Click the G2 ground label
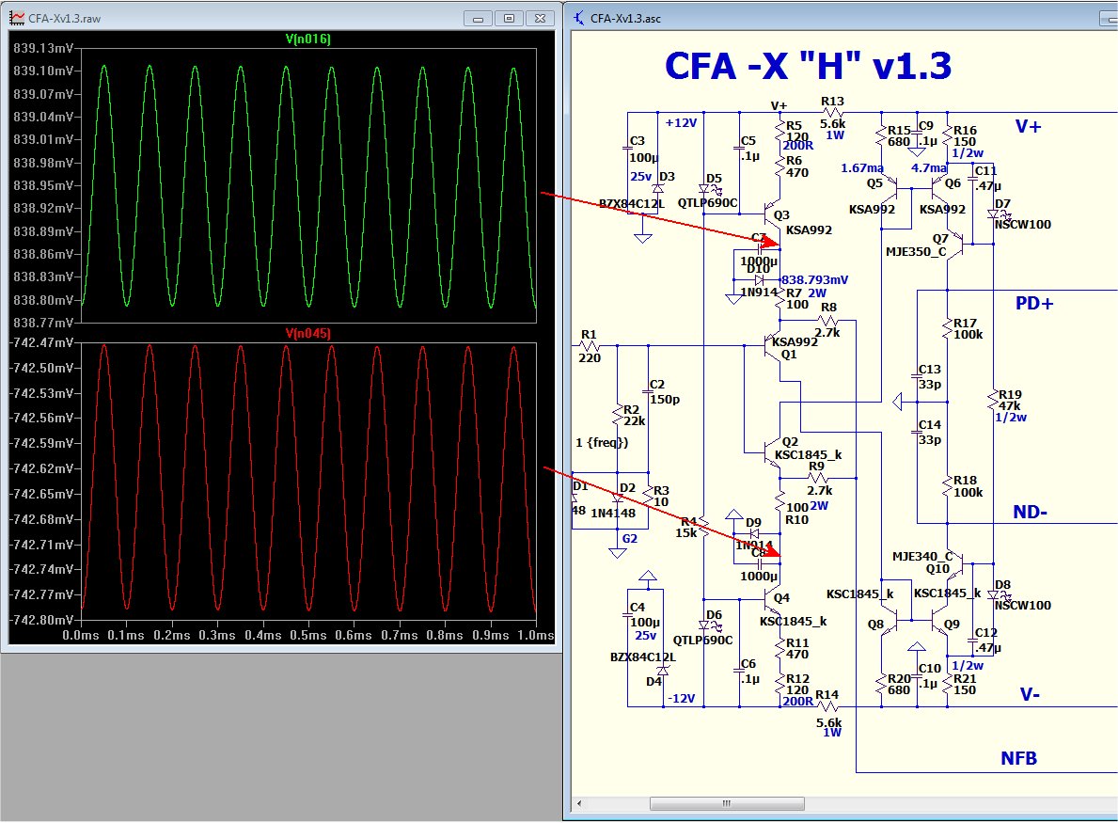 click(630, 538)
